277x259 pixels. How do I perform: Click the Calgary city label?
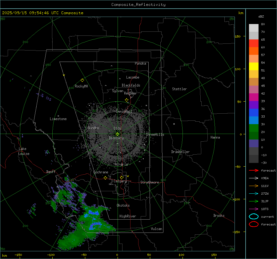pos(120,181)
